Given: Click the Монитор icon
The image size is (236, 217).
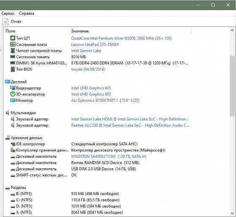Looking at the screenshot, I should point(13,100).
